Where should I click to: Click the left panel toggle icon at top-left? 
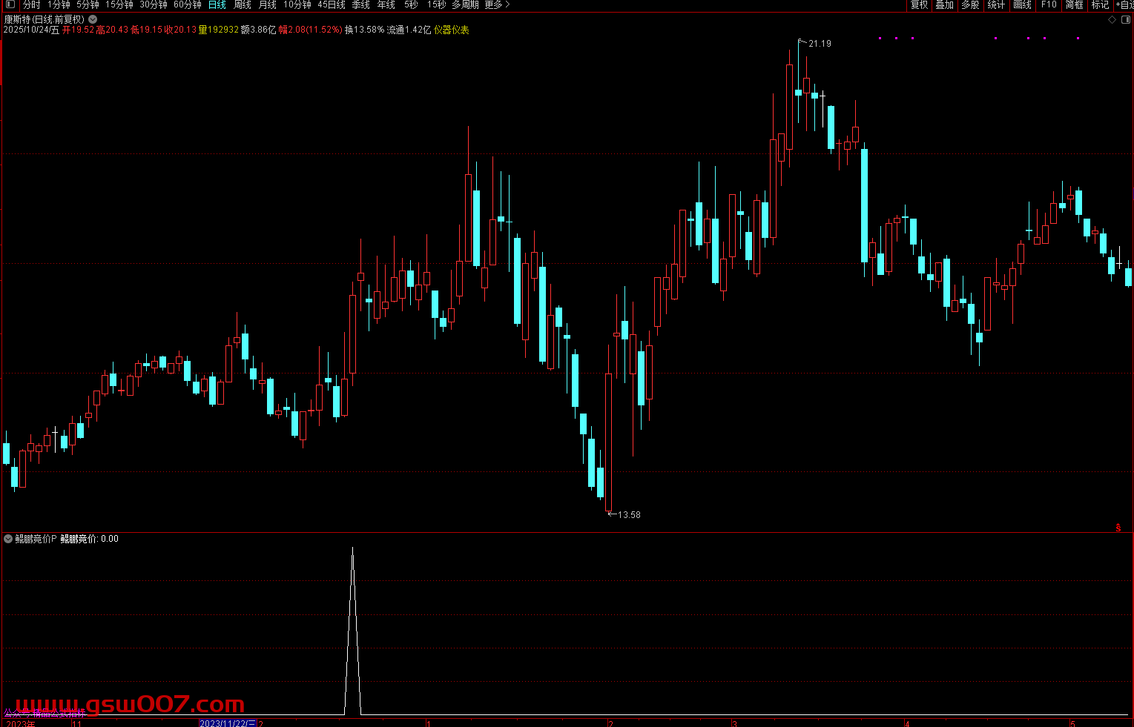click(x=10, y=5)
